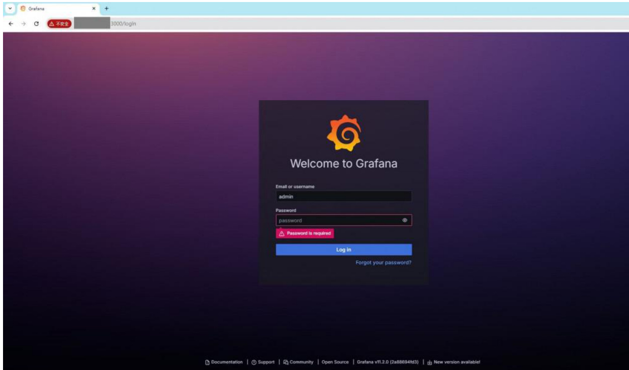Image resolution: width=629 pixels, height=370 pixels.
Task: Go back using the browser back arrow
Action: 11,24
